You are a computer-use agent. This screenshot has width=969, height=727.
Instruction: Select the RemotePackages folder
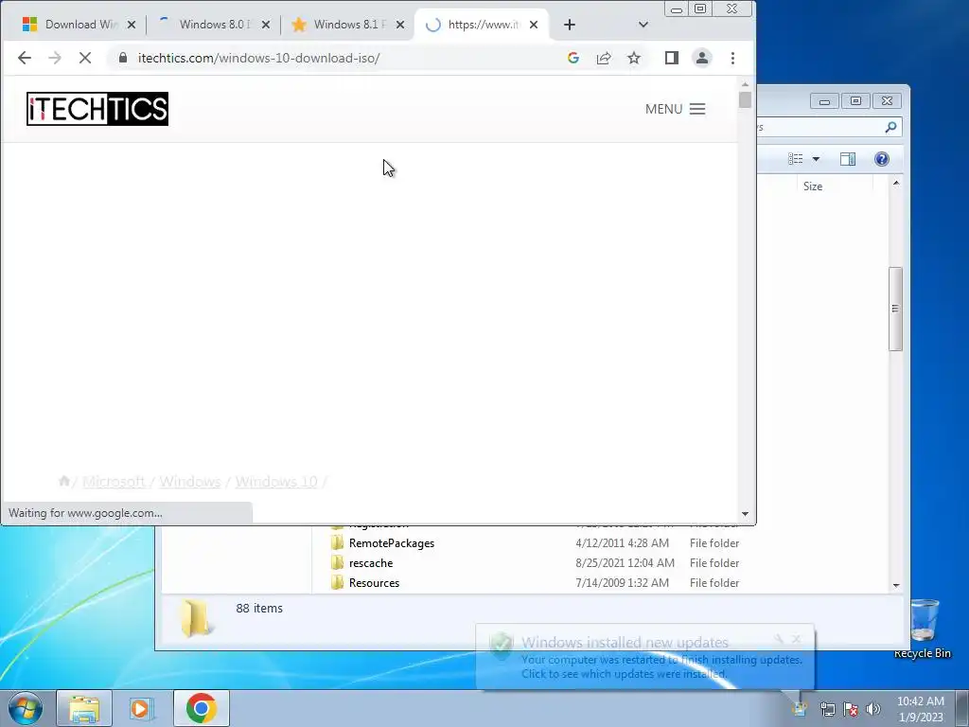click(391, 543)
